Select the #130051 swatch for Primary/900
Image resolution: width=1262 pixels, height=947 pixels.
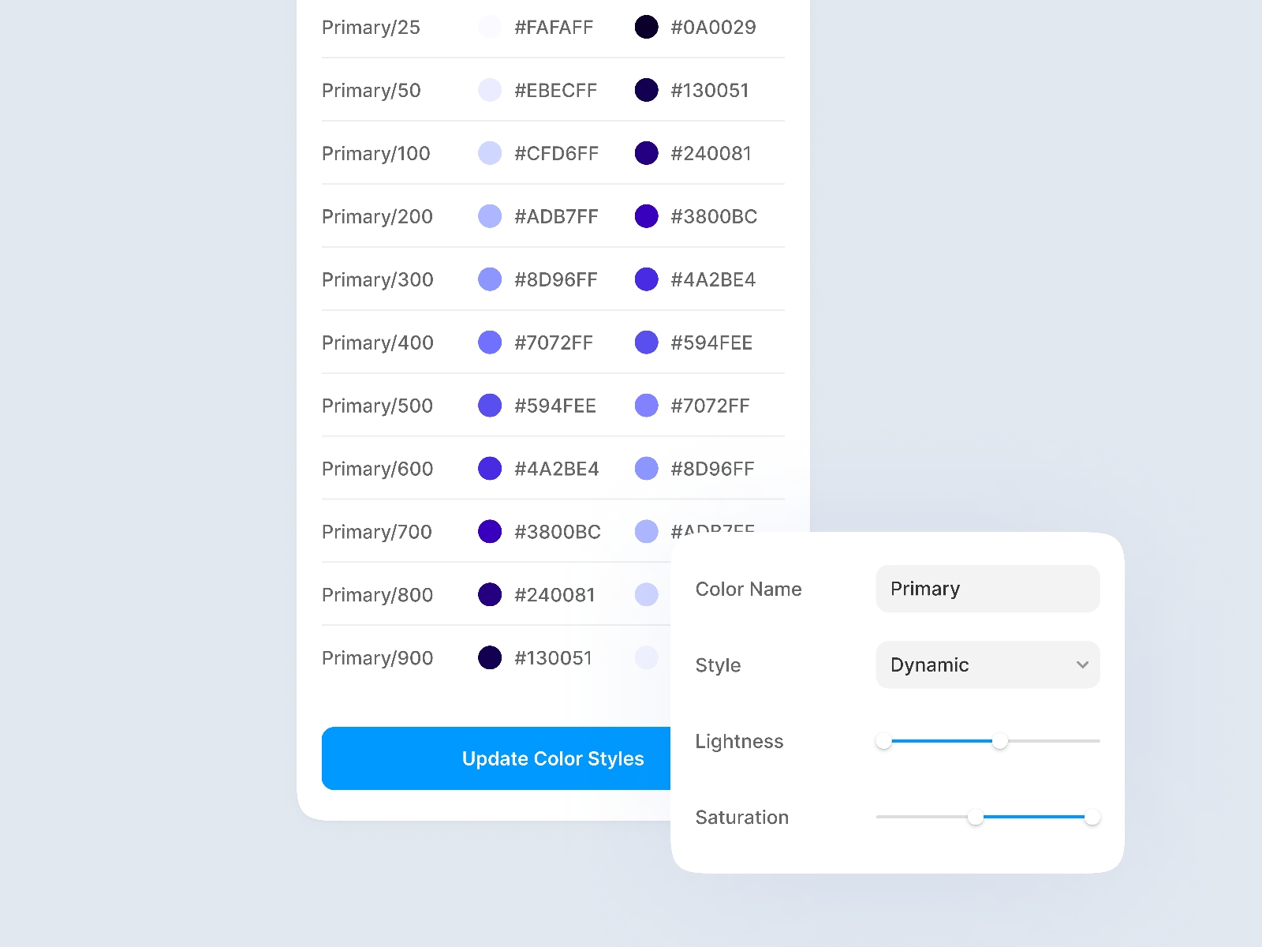pyautogui.click(x=490, y=657)
